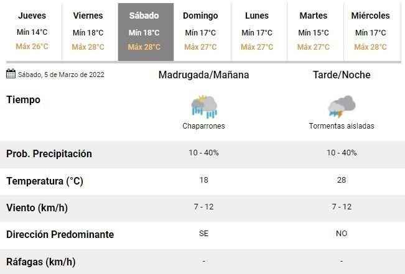Image resolution: width=405 pixels, height=274 pixels.
Task: Switch to the Domingo forecast tab
Action: tap(200, 31)
